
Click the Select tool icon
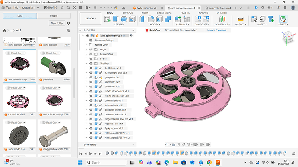click(283, 19)
